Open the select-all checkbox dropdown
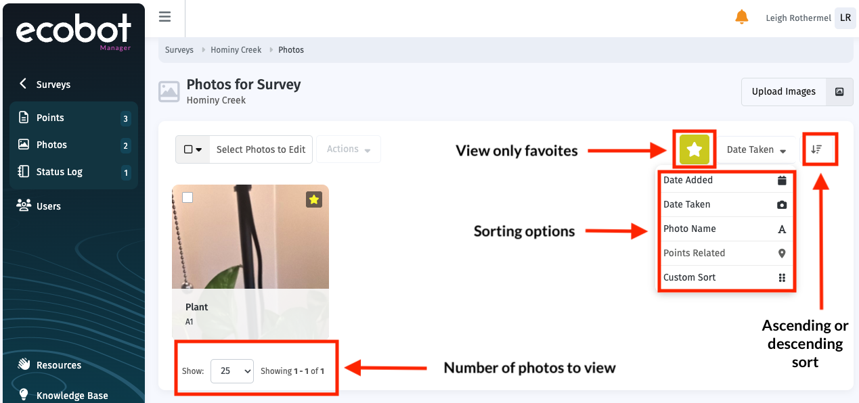859x403 pixels. point(193,149)
